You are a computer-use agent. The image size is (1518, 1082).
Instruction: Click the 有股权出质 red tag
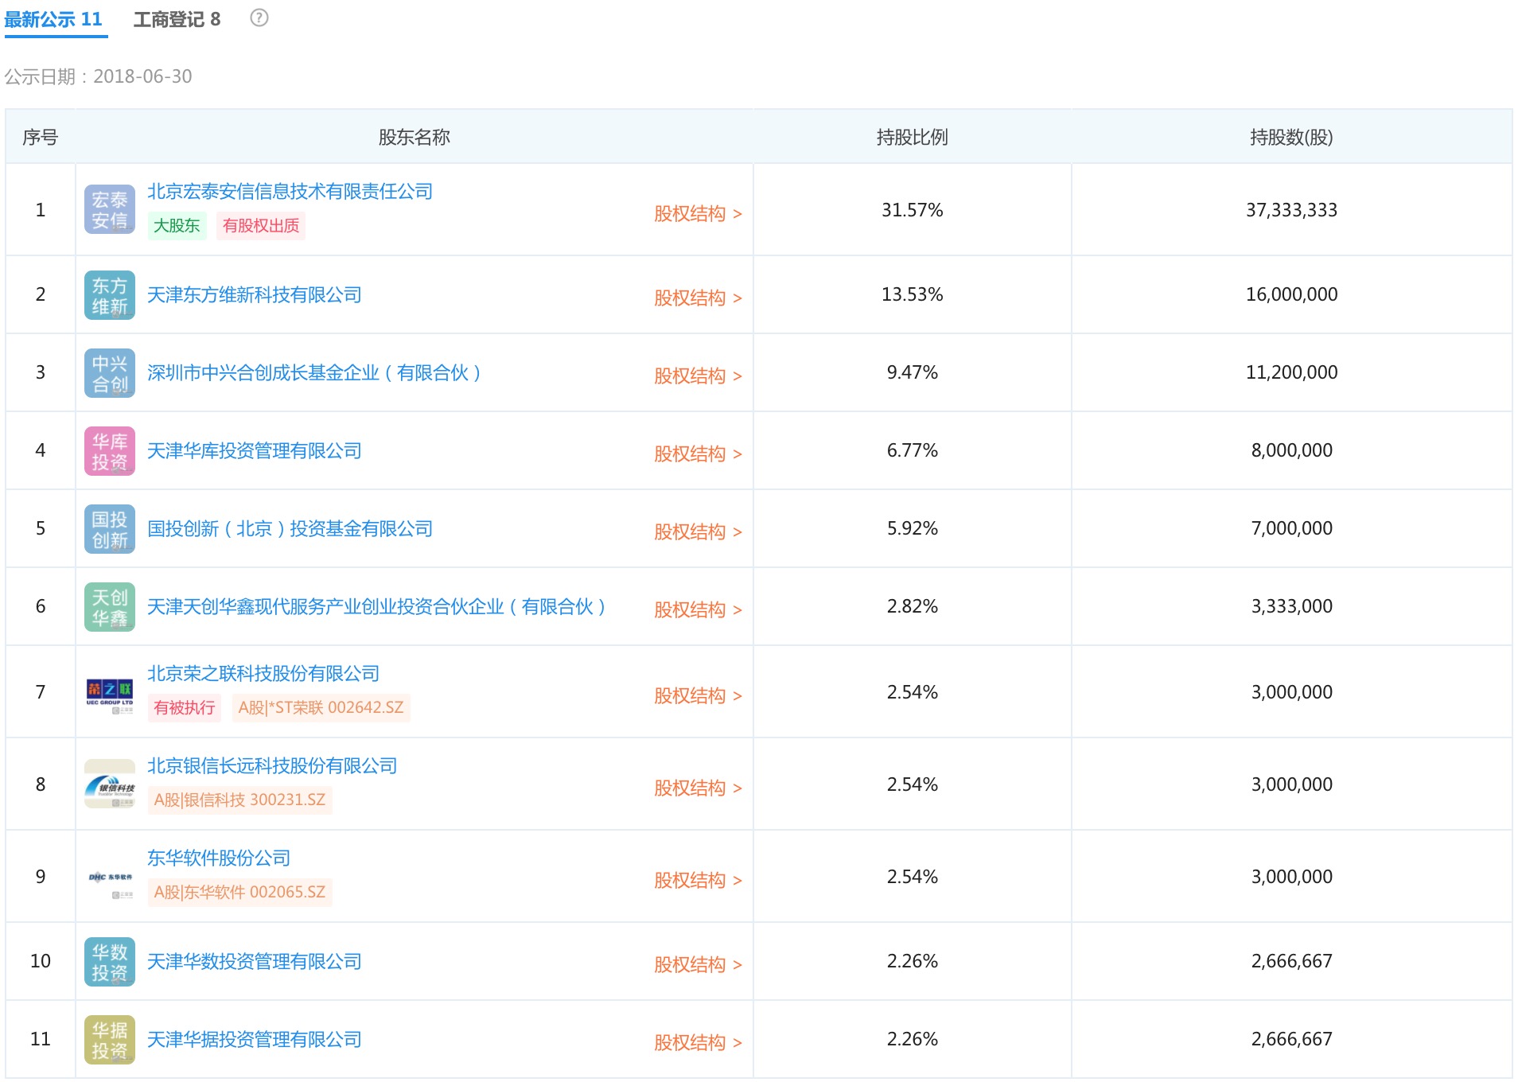click(x=261, y=226)
